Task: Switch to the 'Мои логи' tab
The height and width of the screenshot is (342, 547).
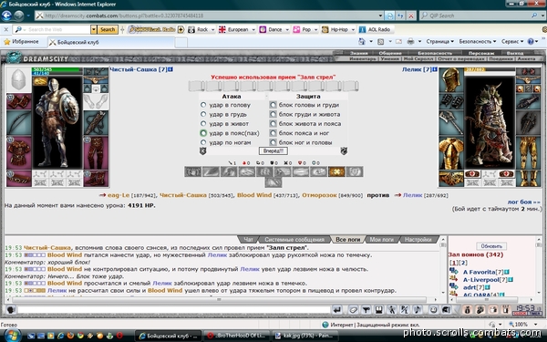Action: coord(381,239)
